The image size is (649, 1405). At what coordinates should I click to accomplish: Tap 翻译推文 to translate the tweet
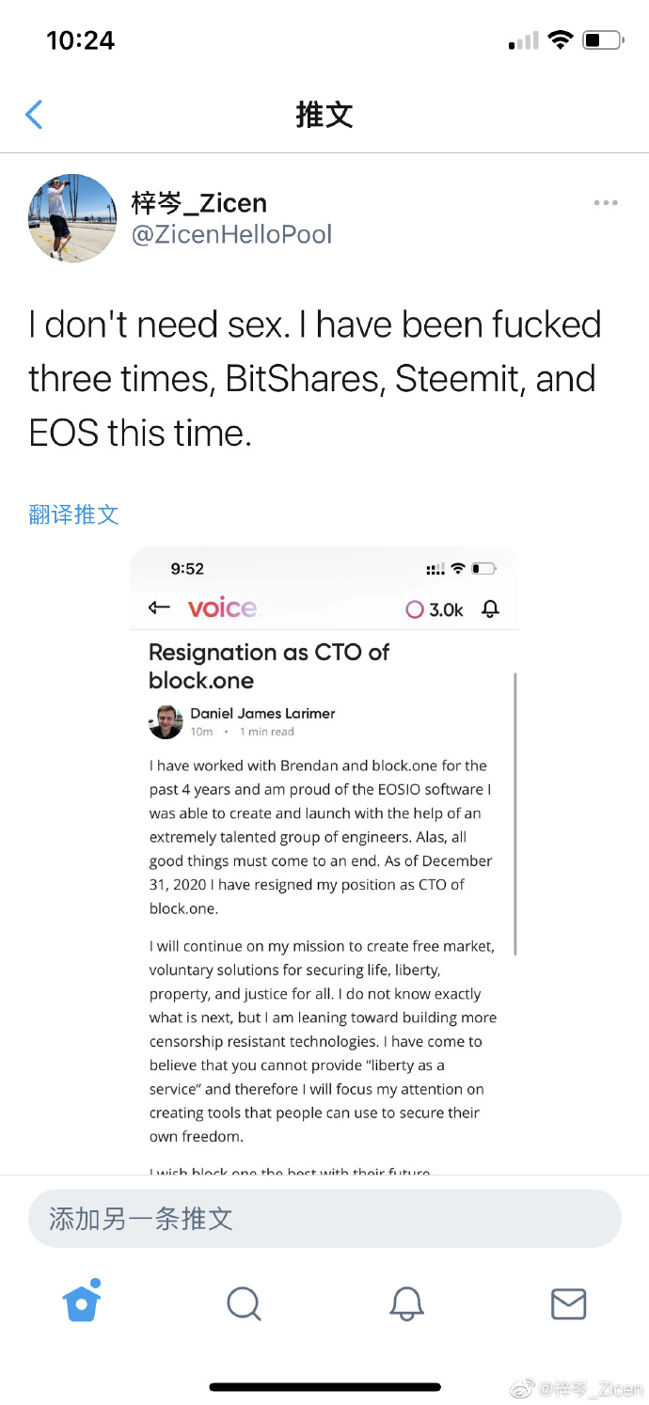coord(73,514)
